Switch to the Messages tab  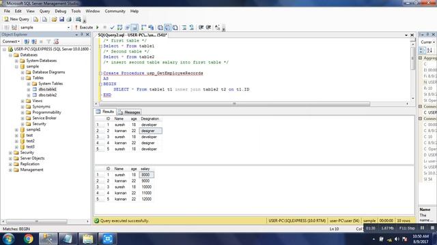[129, 112]
